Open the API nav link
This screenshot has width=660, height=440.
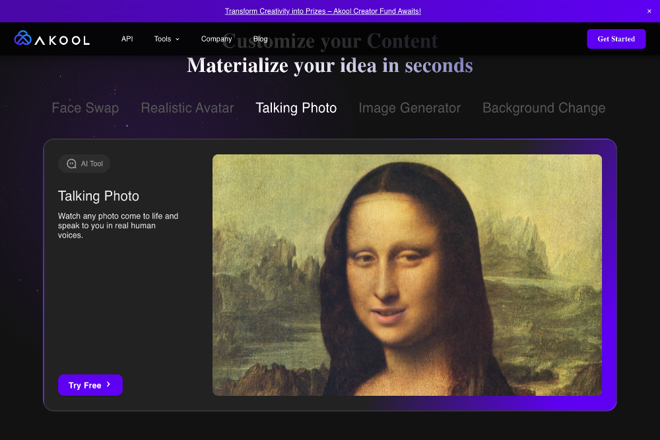click(x=127, y=39)
